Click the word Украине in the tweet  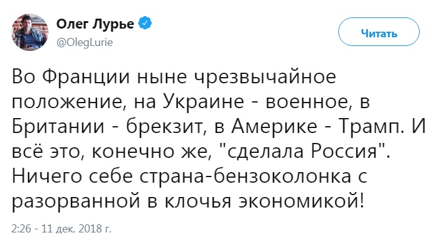click(204, 102)
